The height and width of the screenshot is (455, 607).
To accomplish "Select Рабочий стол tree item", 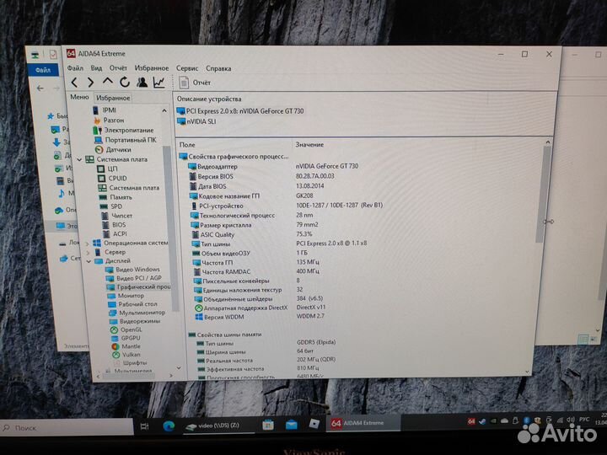I will [x=133, y=304].
